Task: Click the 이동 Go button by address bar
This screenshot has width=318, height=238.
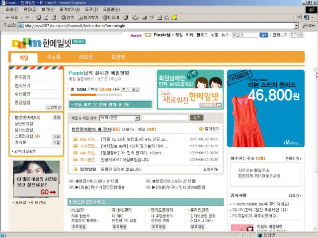Action: 309,26
